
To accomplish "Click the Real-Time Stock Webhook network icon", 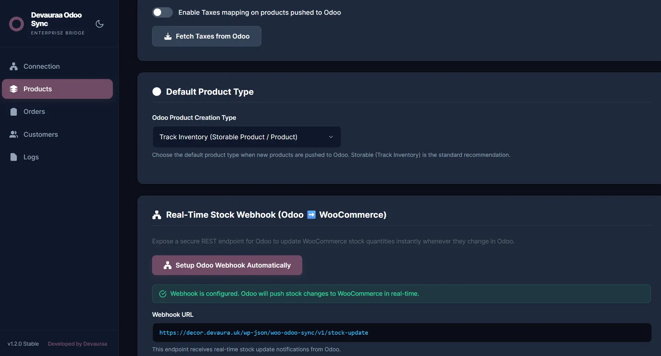I will 157,215.
